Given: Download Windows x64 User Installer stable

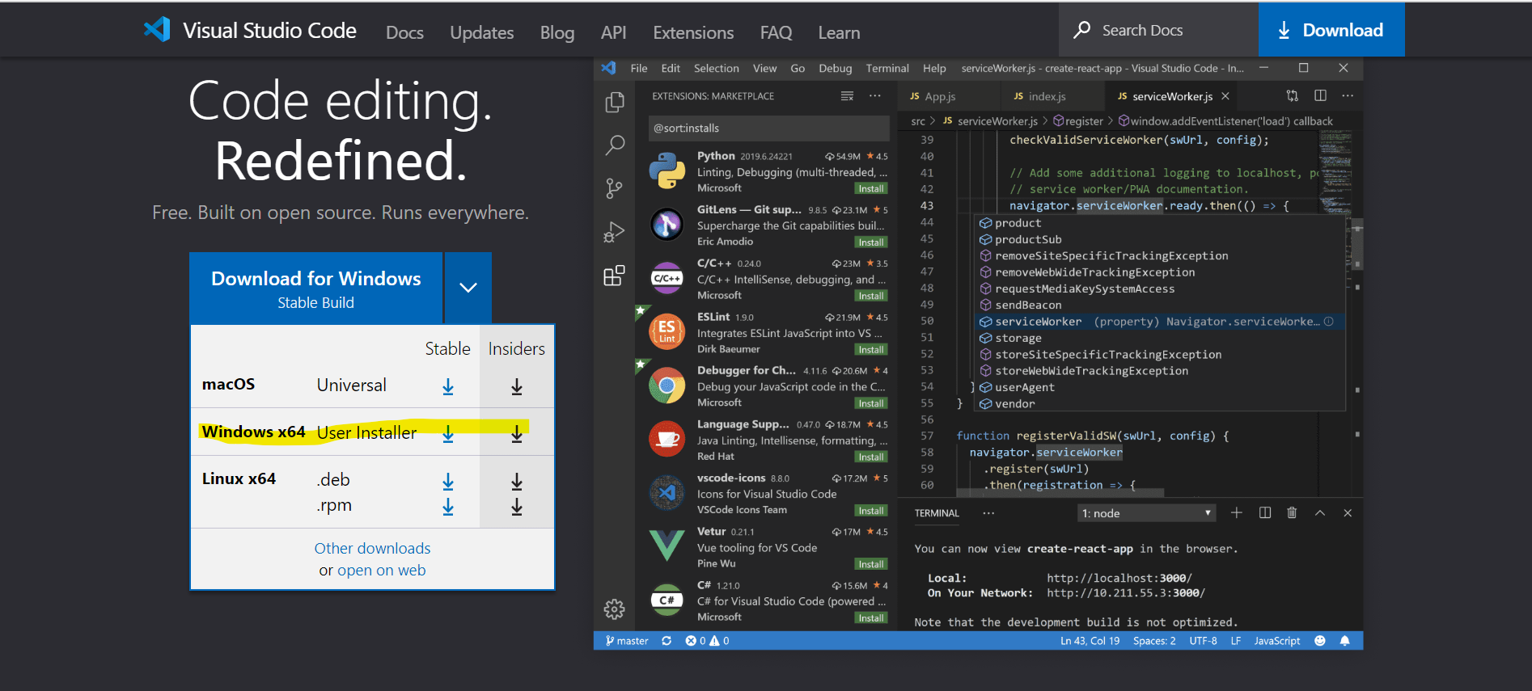Looking at the screenshot, I should click(448, 434).
